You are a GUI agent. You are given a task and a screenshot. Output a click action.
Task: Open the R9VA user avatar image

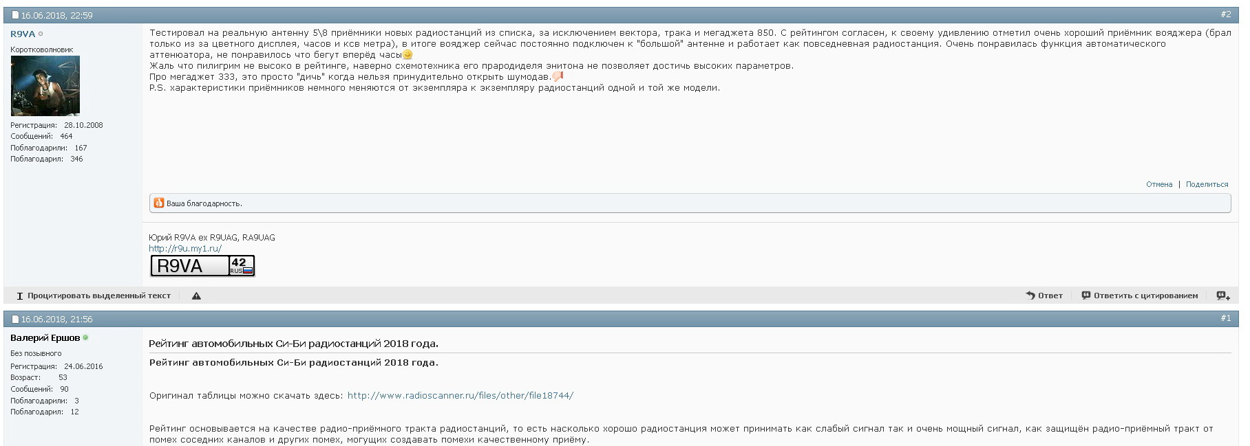(x=45, y=86)
